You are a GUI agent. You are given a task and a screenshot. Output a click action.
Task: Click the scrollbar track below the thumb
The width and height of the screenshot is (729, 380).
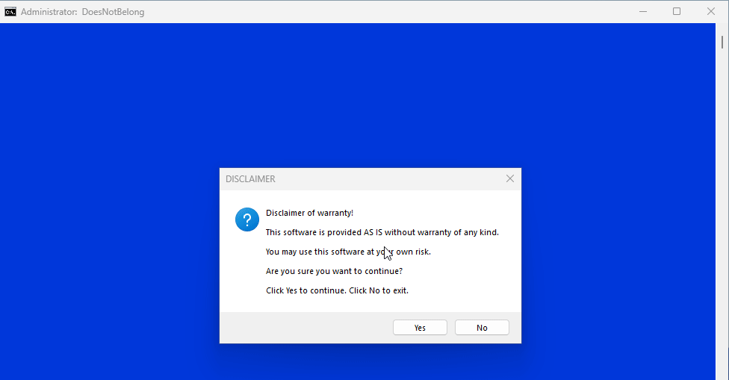click(722, 224)
